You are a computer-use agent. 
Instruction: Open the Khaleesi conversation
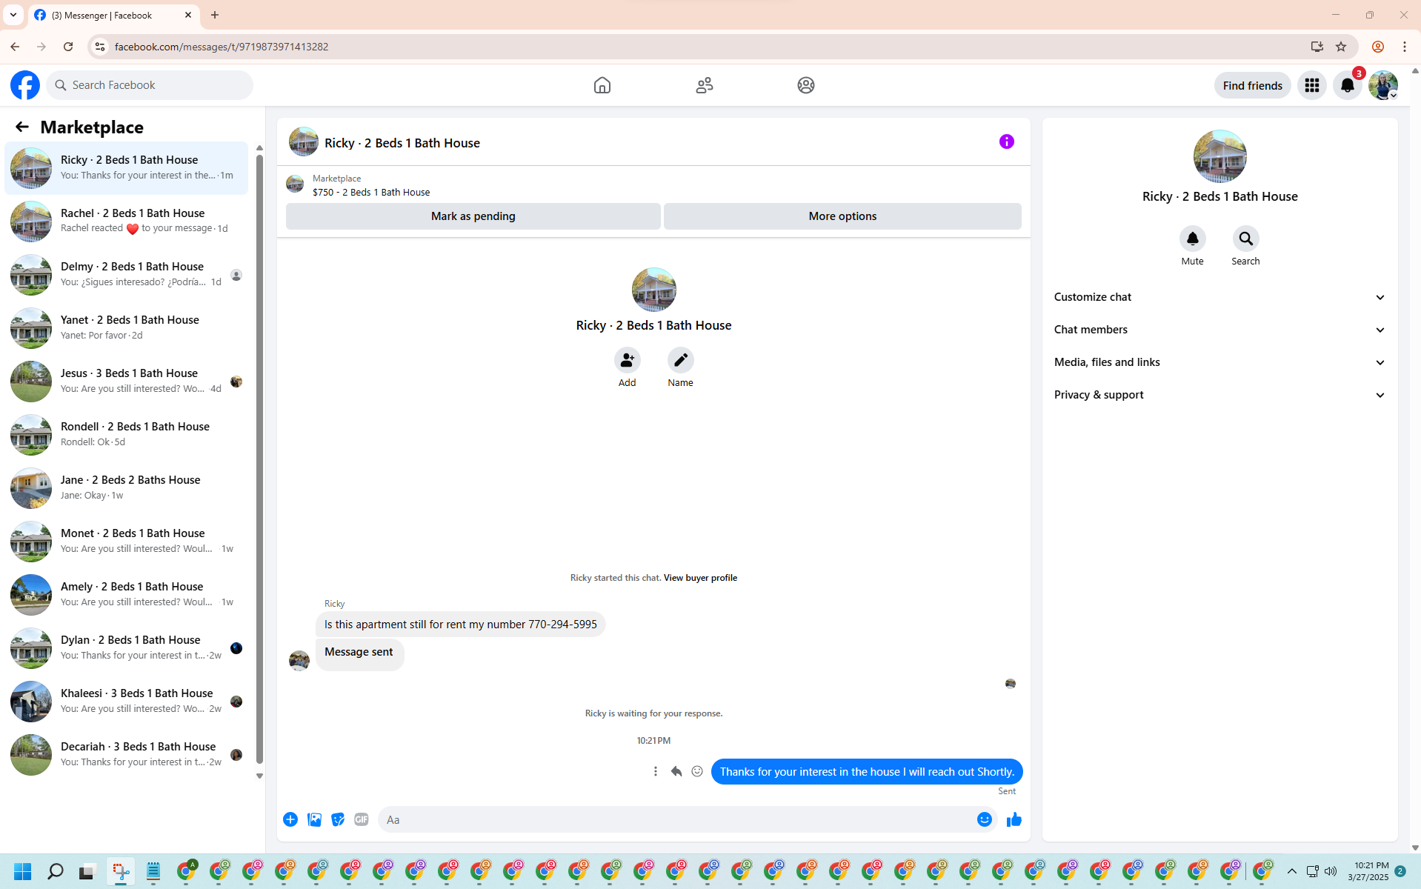pos(127,702)
